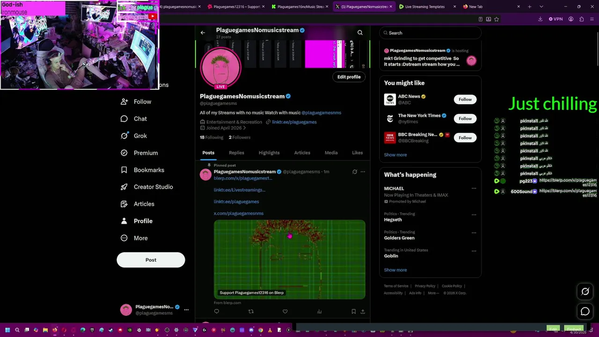The width and height of the screenshot is (599, 337).
Task: Open browser extensions puzzle icon
Action: (x=582, y=19)
